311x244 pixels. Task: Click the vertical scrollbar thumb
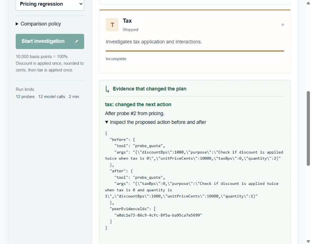pyautogui.click(x=308, y=128)
